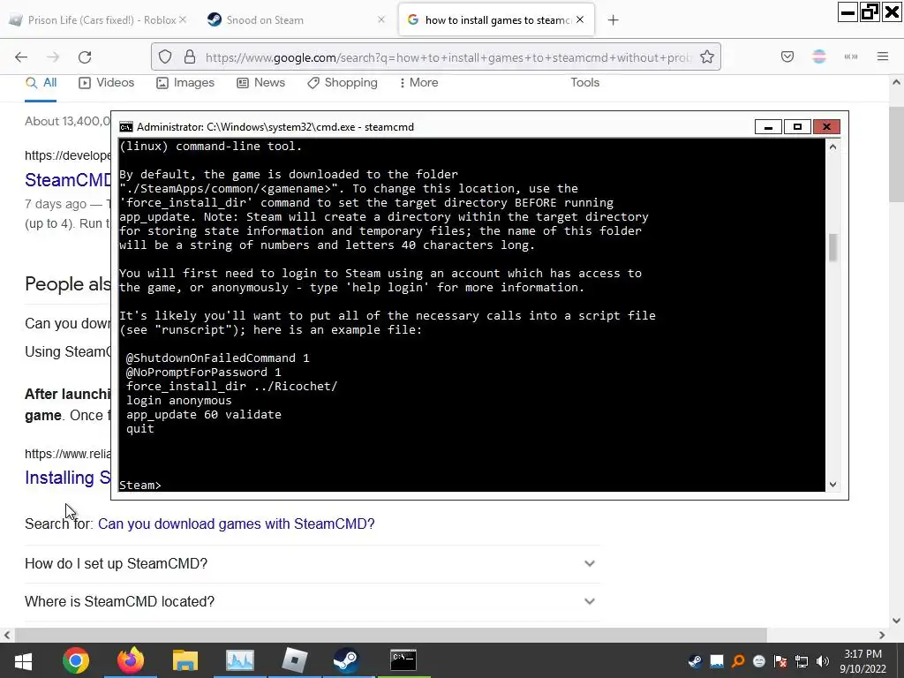Open the 'Installing S...' search result link
The height and width of the screenshot is (678, 904).
pyautogui.click(x=67, y=478)
